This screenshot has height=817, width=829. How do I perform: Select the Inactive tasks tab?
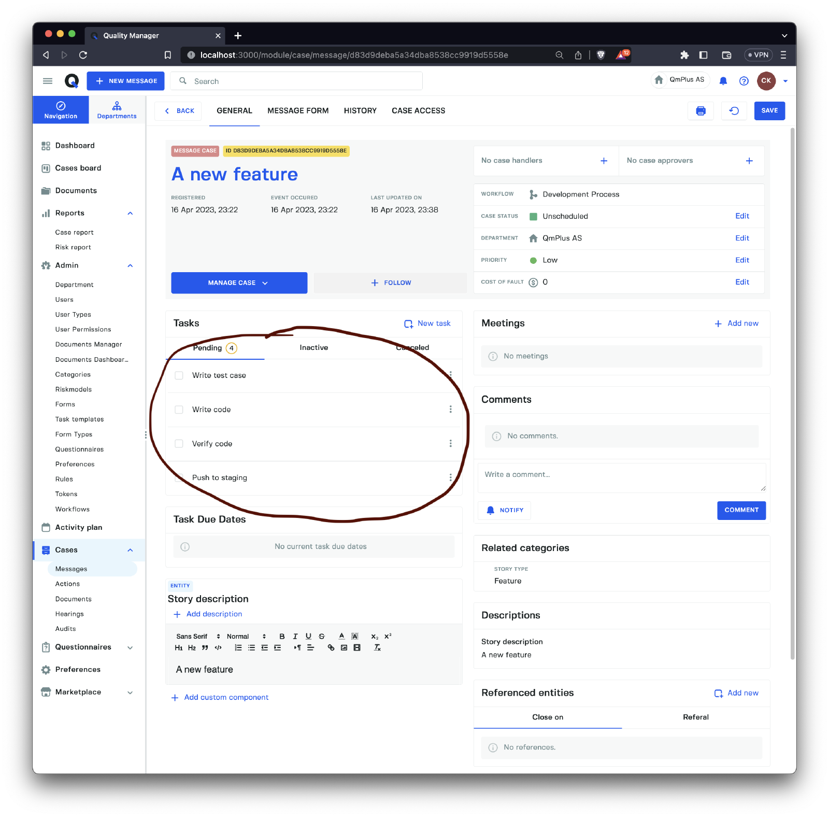pos(313,348)
